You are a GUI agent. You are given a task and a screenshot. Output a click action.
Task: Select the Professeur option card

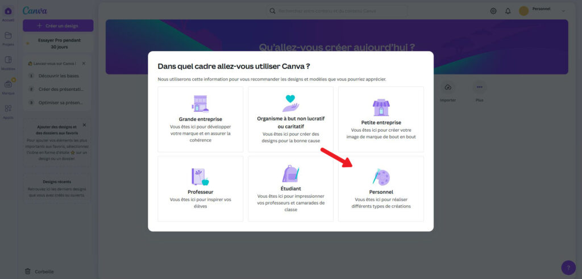(x=200, y=189)
